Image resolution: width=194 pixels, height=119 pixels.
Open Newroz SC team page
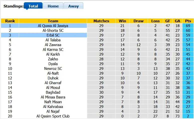point(53,69)
